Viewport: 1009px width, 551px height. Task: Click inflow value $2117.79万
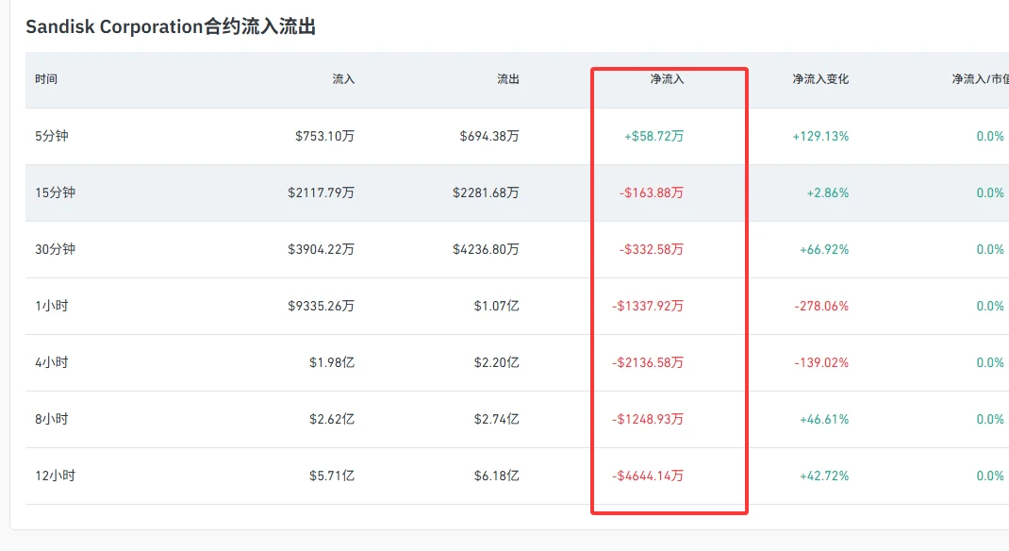click(322, 192)
